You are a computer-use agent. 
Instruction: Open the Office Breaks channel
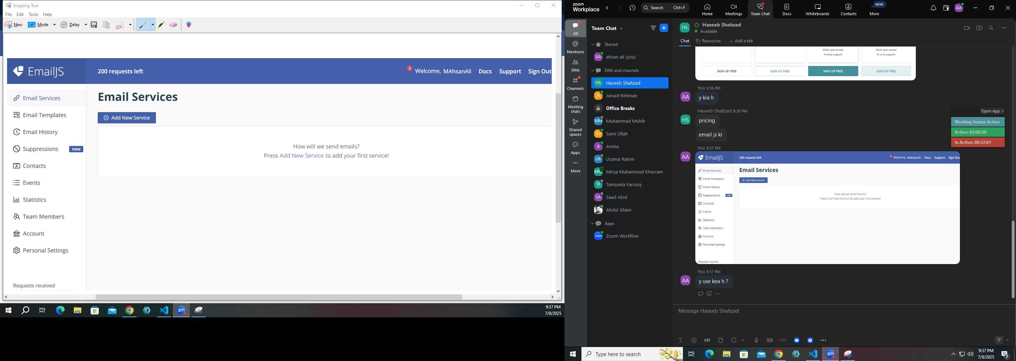630,108
